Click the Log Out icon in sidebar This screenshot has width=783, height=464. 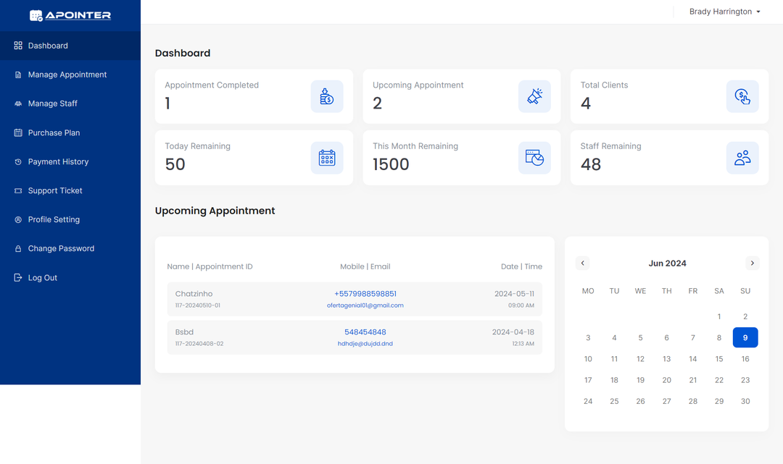click(18, 278)
